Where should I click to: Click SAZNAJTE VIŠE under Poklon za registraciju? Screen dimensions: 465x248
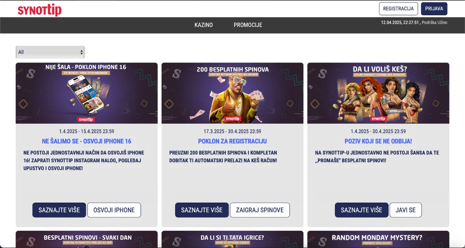click(202, 210)
